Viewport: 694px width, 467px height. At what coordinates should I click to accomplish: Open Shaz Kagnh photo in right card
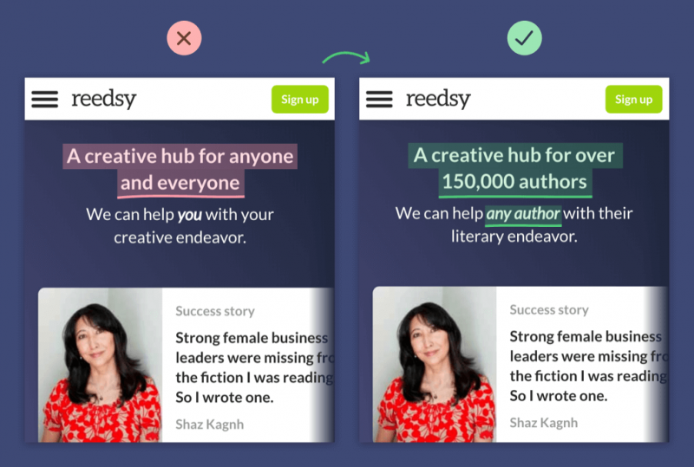[x=435, y=364]
